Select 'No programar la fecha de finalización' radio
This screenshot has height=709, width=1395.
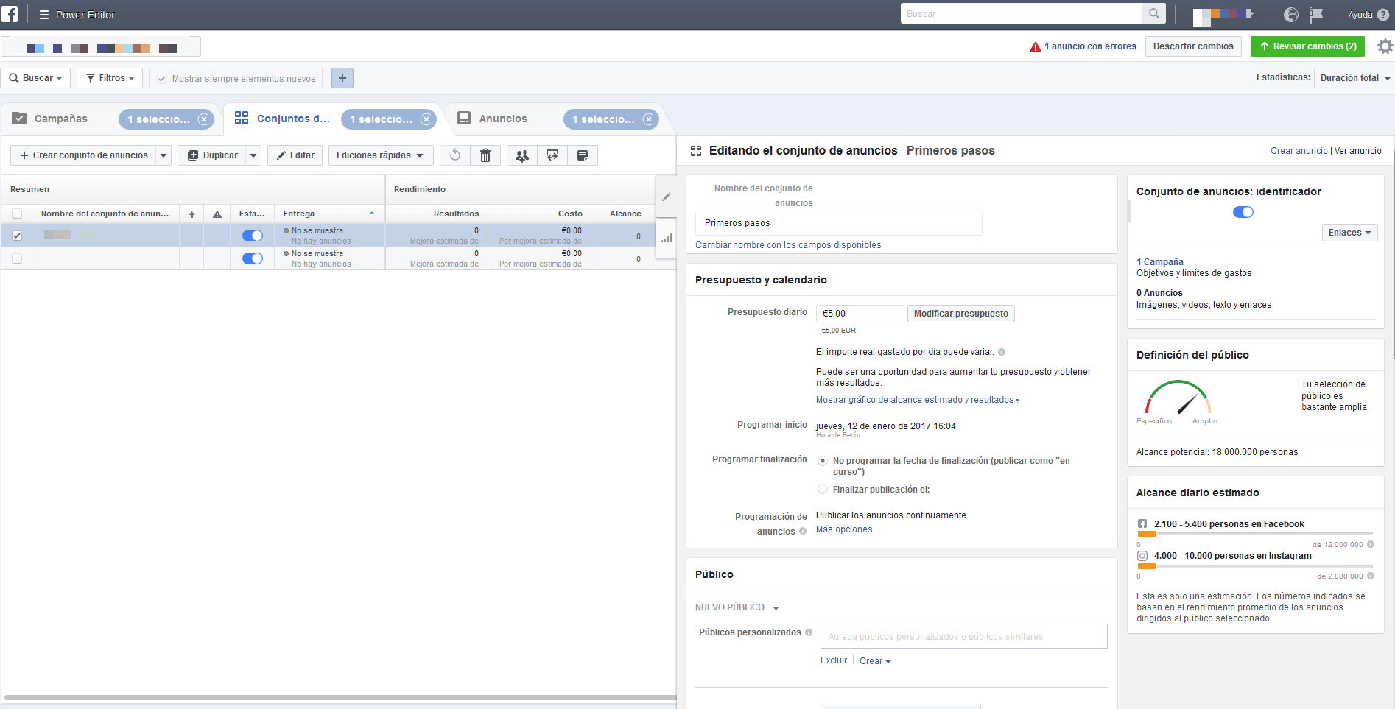click(823, 461)
